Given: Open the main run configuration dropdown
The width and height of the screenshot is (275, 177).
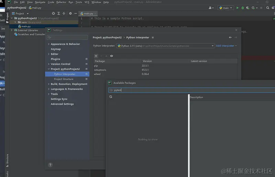Looking at the screenshot, I should [x=226, y=8].
